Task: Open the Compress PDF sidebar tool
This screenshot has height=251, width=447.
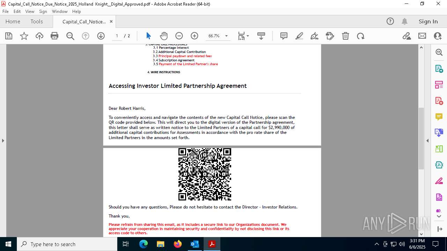Action: coord(439,165)
